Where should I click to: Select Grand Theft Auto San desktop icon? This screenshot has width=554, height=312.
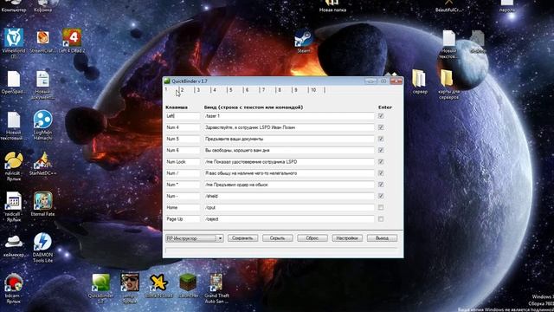tap(216, 283)
